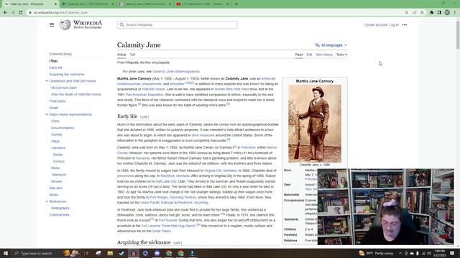Switch to the Talk tab
The height and width of the screenshot is (258, 460).
[132, 54]
